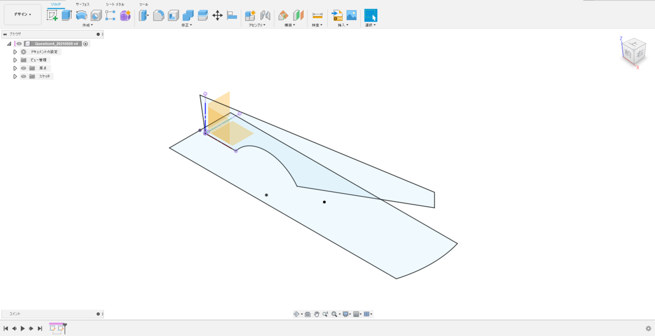
Task: Open the デザイン workspace dropdown
Action: tap(22, 15)
